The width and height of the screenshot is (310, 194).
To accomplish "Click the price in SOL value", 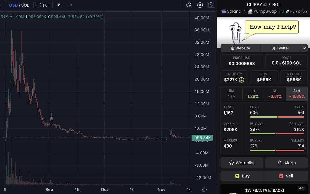I will (286, 63).
